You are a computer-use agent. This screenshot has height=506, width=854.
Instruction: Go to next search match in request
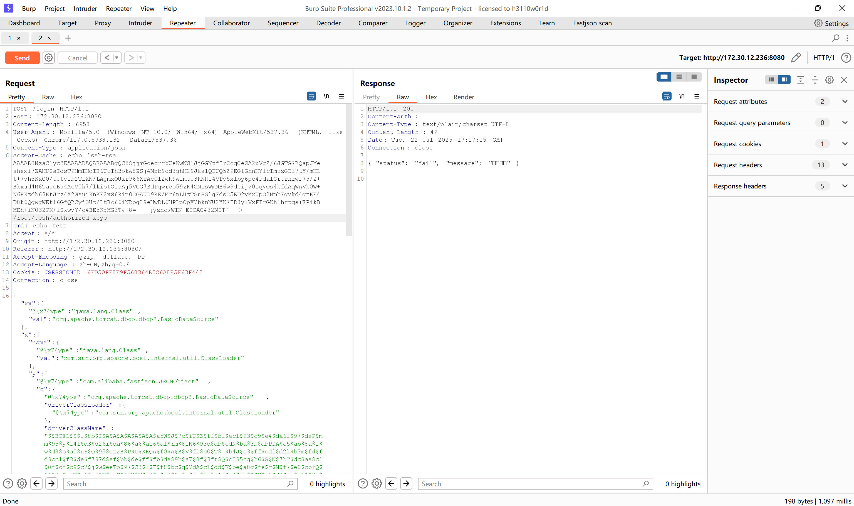click(x=51, y=483)
